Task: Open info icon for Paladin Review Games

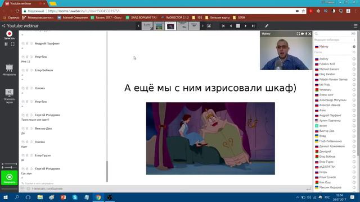Action: tap(354, 80)
